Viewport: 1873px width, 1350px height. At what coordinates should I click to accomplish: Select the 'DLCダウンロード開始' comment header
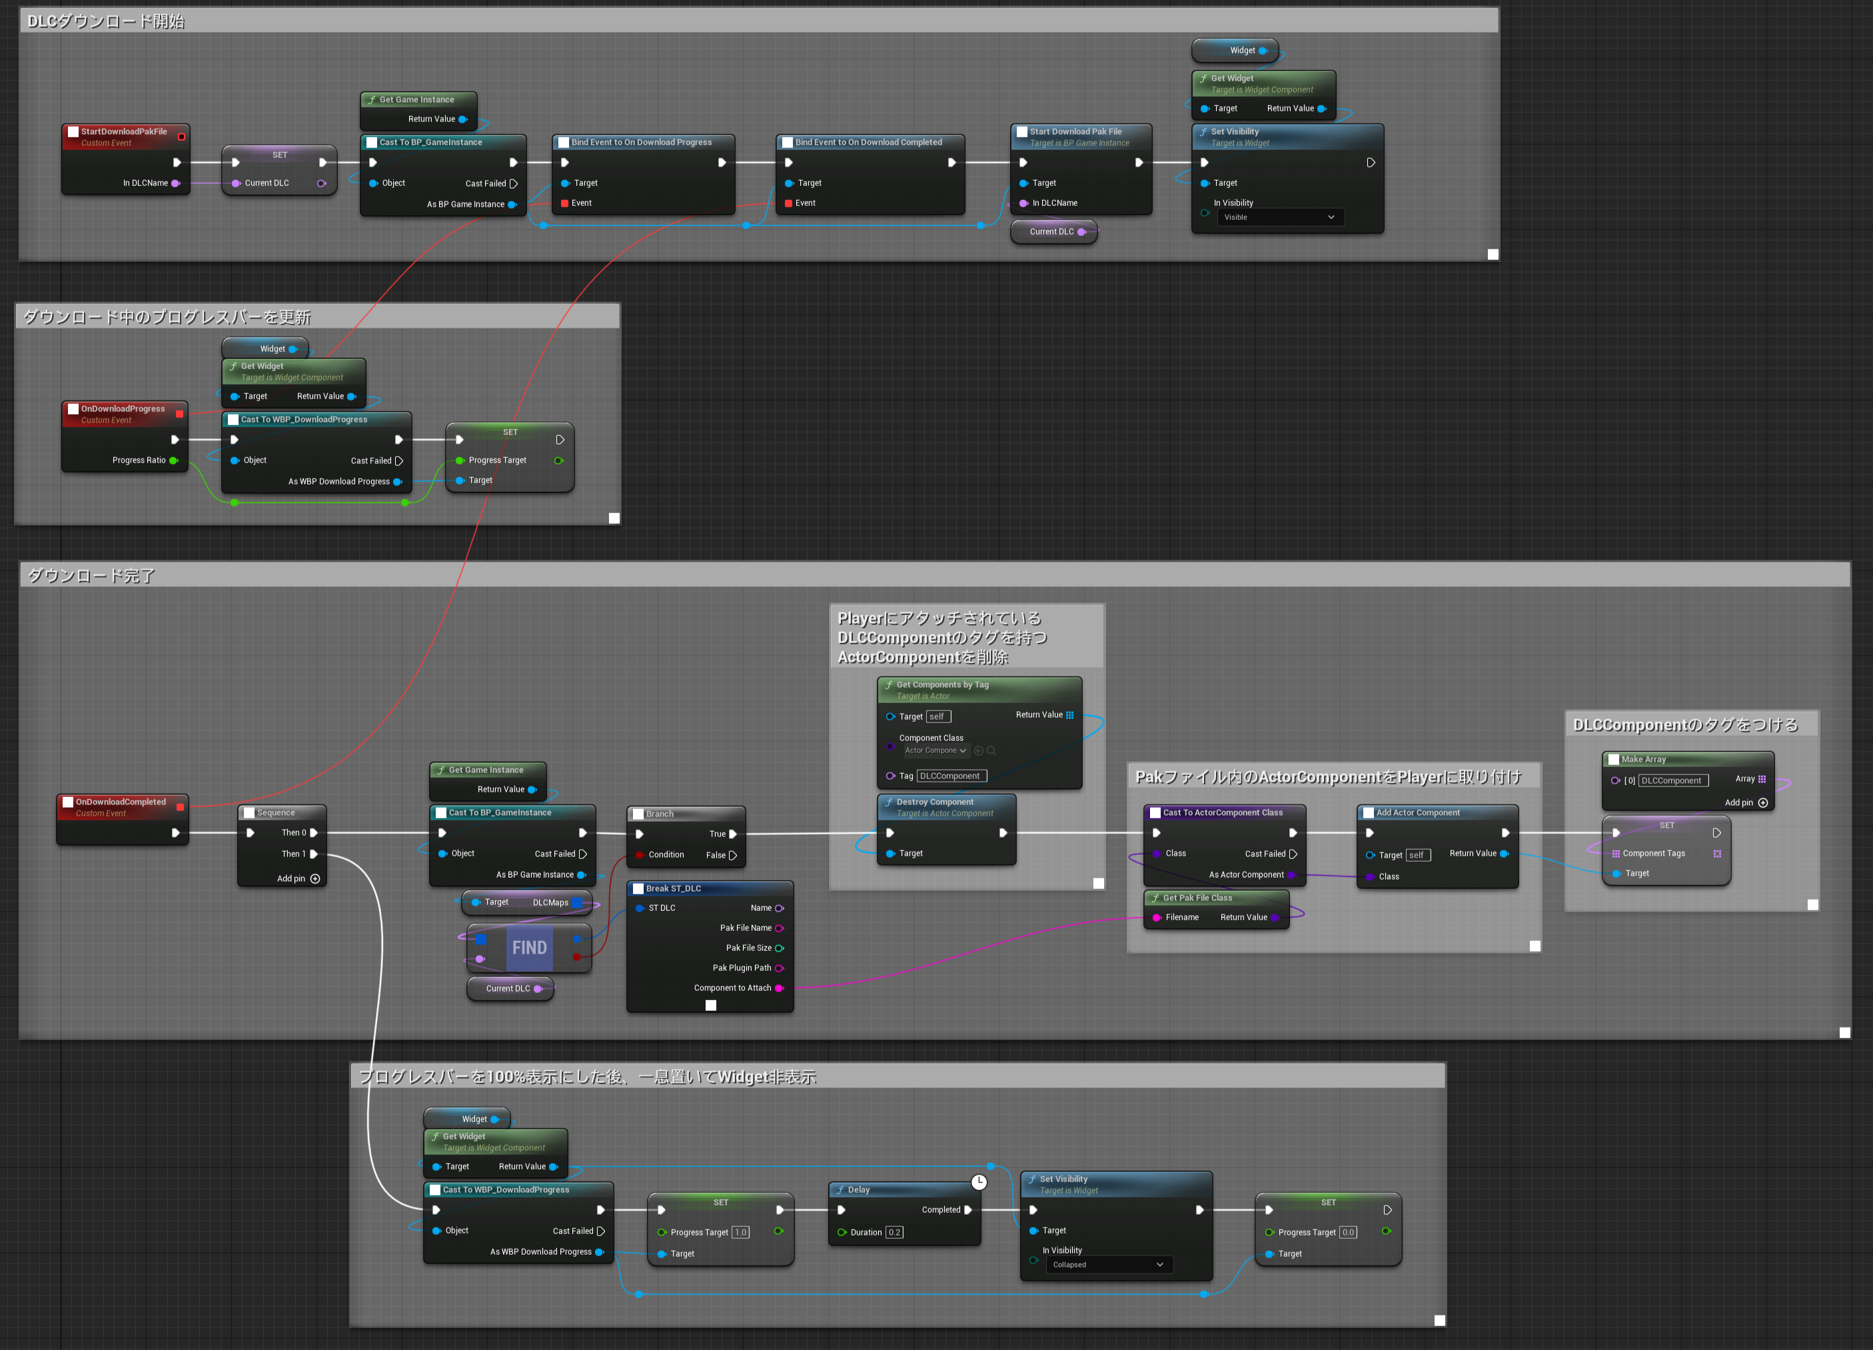pyautogui.click(x=106, y=21)
